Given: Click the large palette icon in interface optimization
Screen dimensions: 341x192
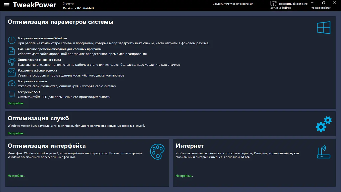Looking at the screenshot, I should tap(157, 151).
